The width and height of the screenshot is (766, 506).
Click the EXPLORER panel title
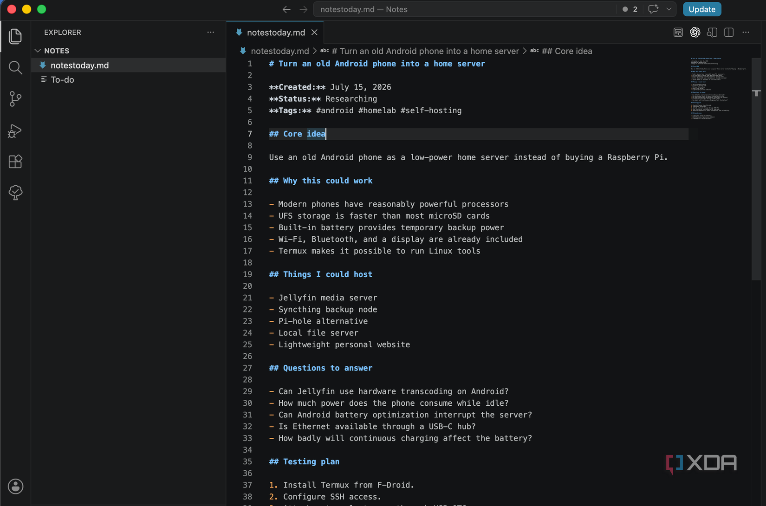63,32
